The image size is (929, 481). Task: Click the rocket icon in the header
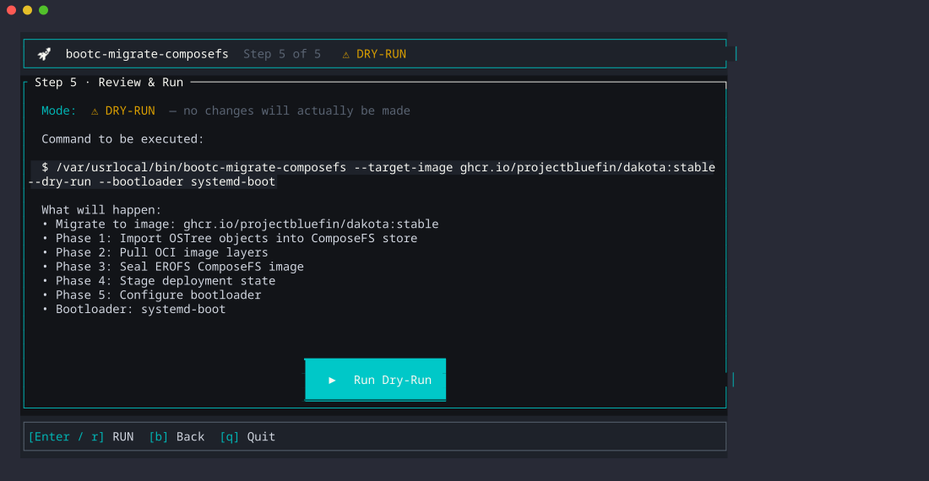(45, 54)
